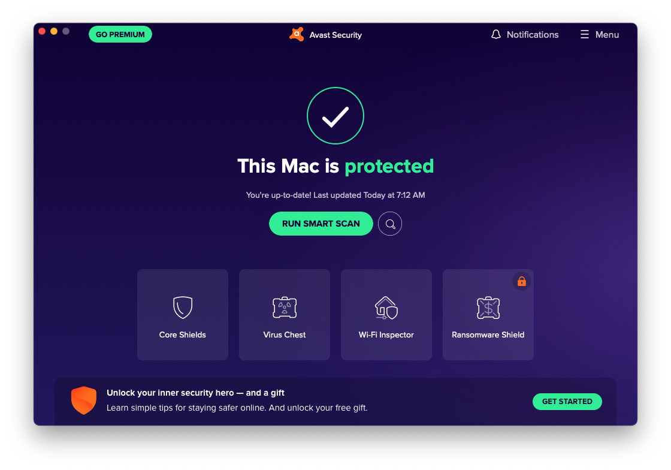This screenshot has width=671, height=470.
Task: Click the Ransomware Shield dollar icon
Action: 488,308
